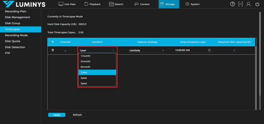Select the Storage tab

(x=169, y=4)
